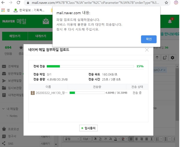
Task: Close the attachment upload dialog
Action: pyautogui.click(x=147, y=50)
